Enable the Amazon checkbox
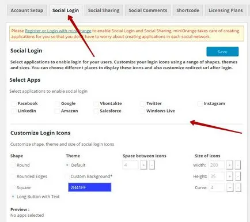 pyautogui.click(x=57, y=111)
